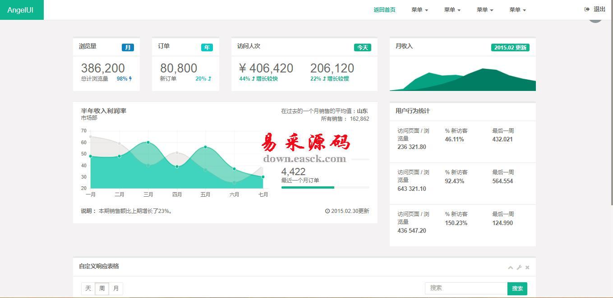Open the last 菜单 dropdown in navbar

[517, 9]
